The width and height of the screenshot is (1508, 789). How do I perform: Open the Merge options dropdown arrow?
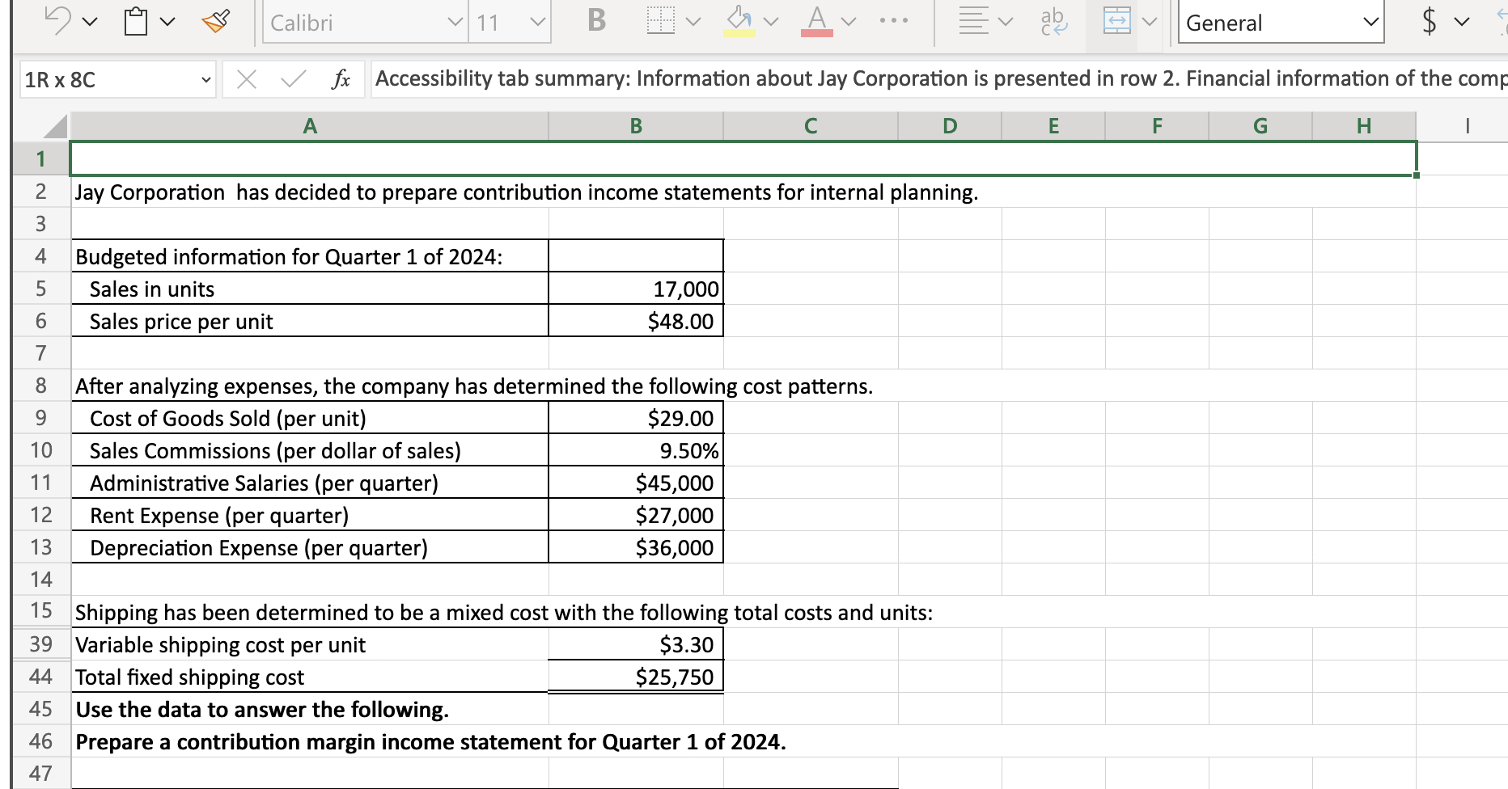(x=1150, y=22)
